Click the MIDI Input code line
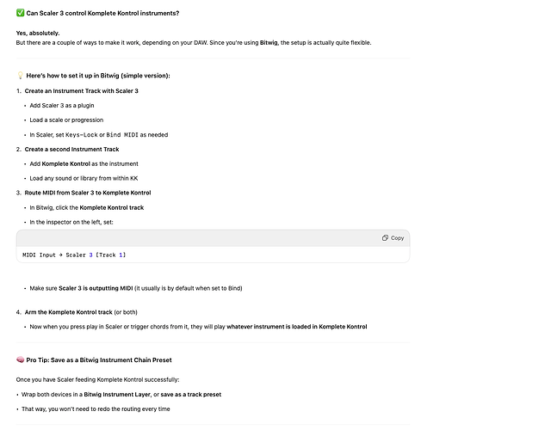545x430 pixels. [74, 255]
